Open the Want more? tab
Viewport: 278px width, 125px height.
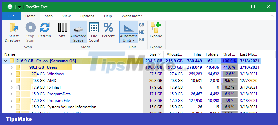[x=132, y=16]
